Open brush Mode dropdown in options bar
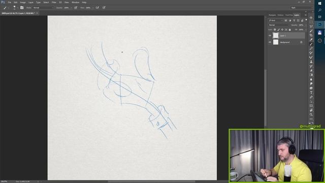The image size is (325, 183). pos(43,8)
